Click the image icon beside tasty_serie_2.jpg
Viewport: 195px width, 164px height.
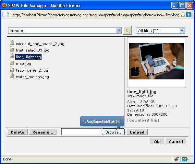click(x=12, y=69)
